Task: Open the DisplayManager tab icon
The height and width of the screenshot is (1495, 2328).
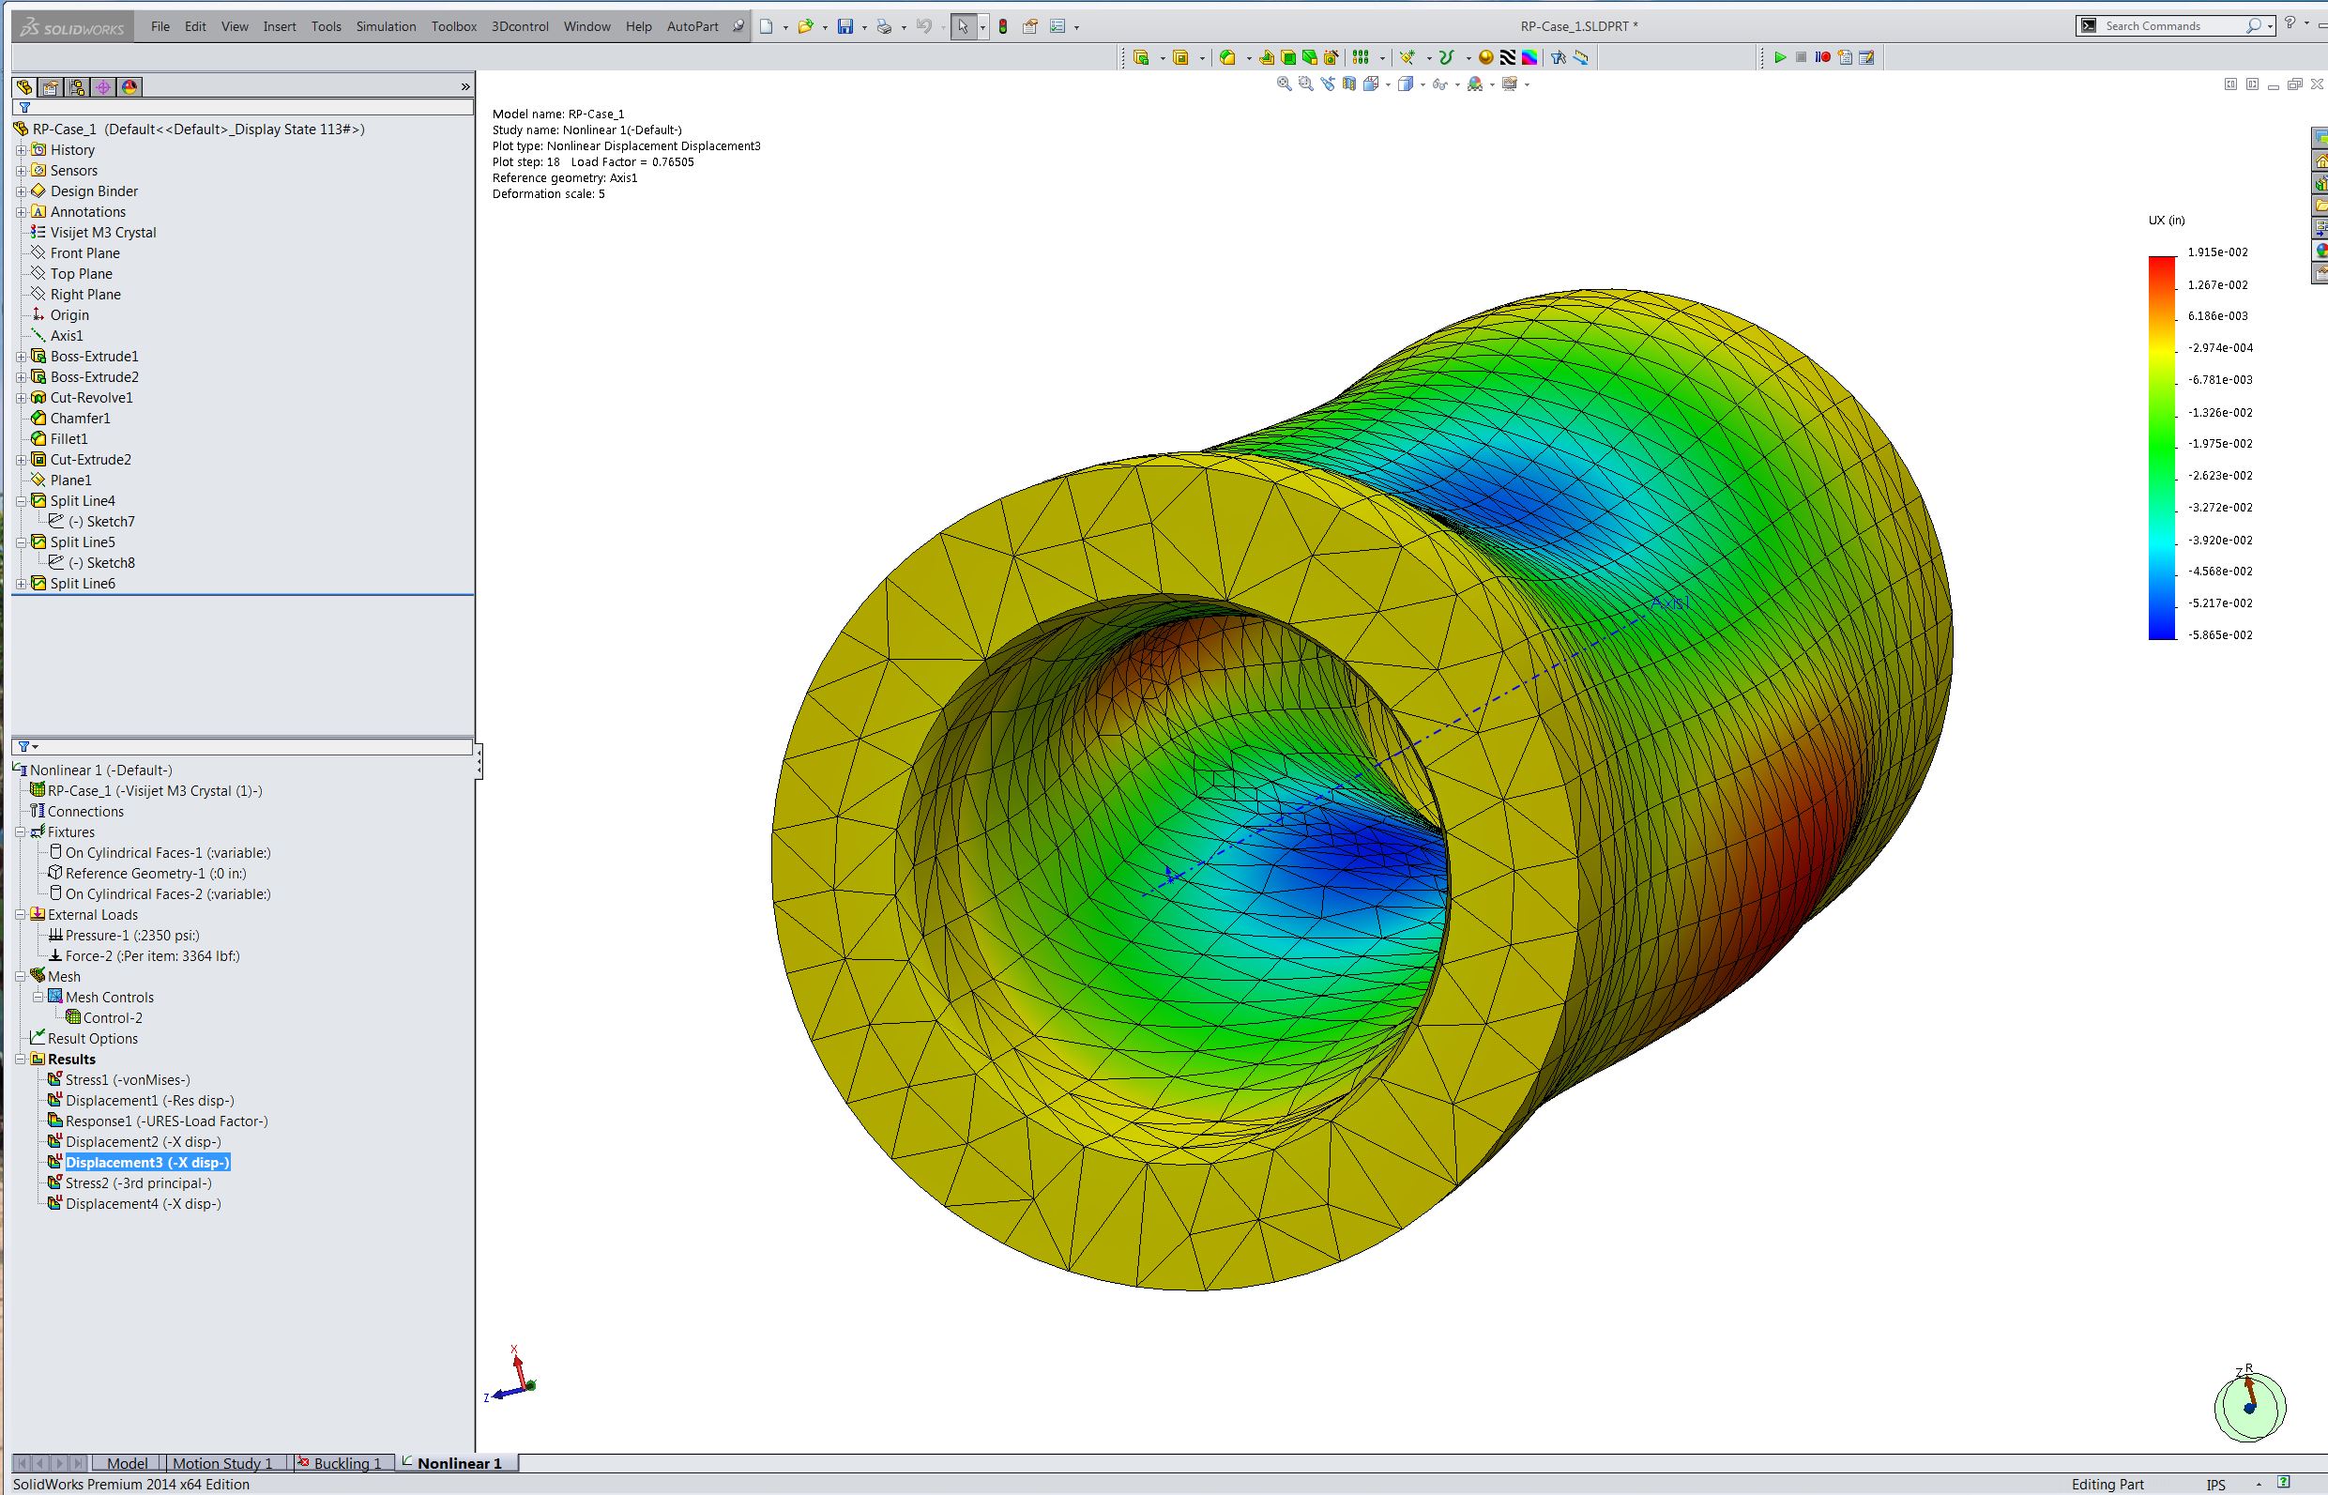Action: click(x=129, y=87)
